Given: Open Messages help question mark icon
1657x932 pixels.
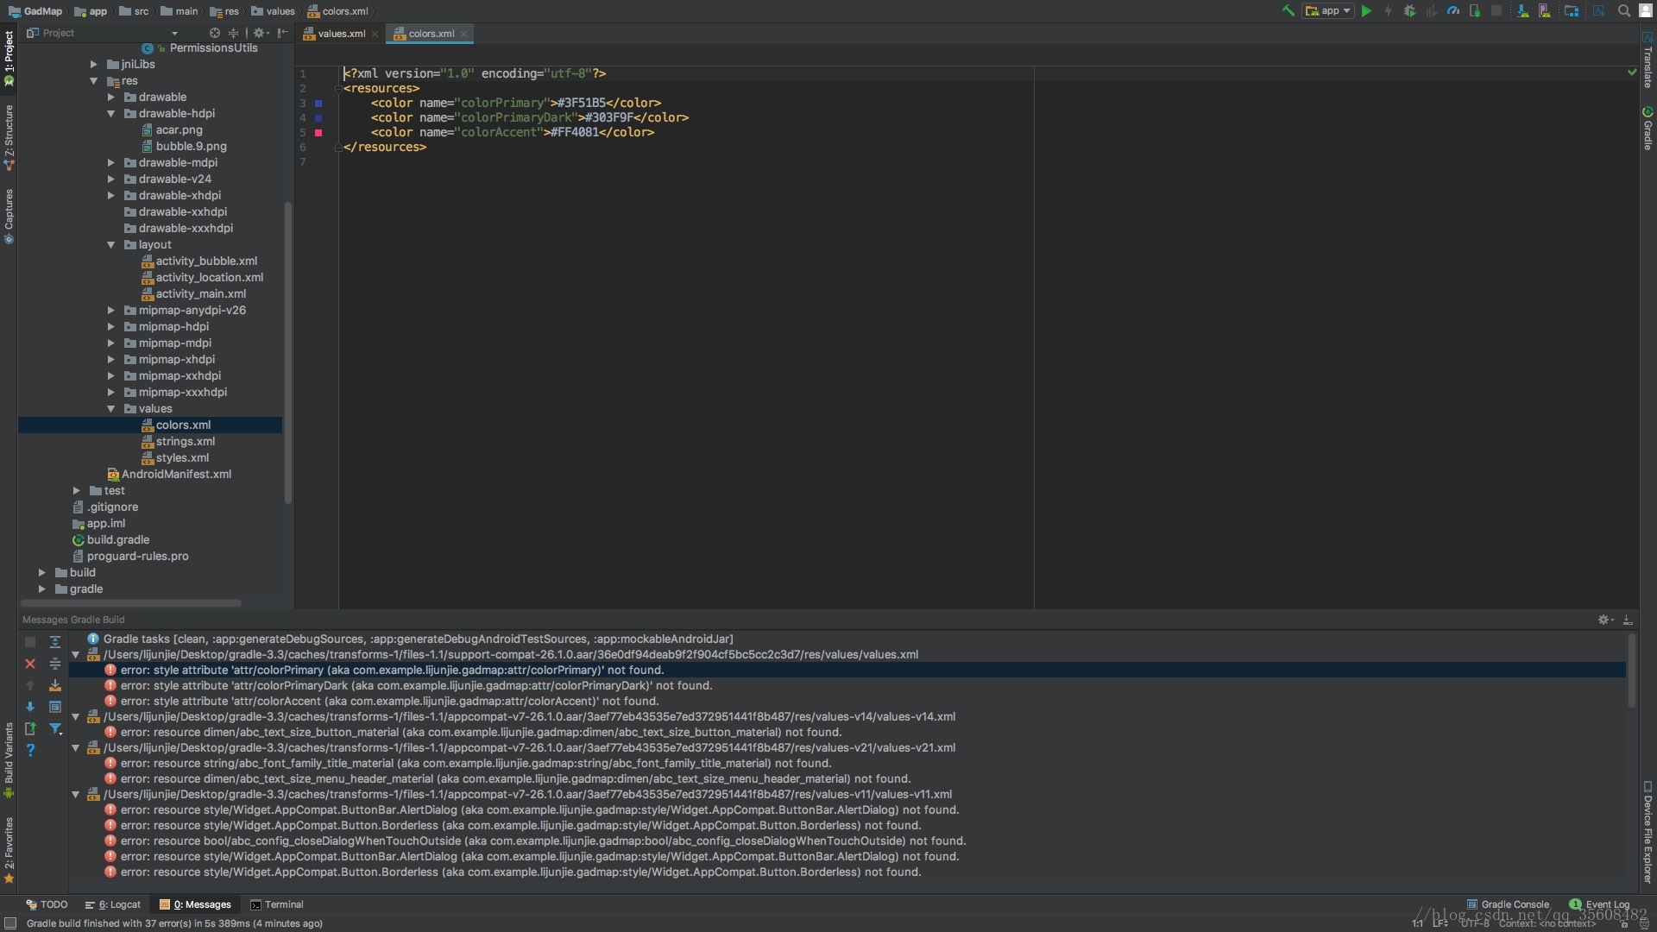Looking at the screenshot, I should [x=30, y=750].
